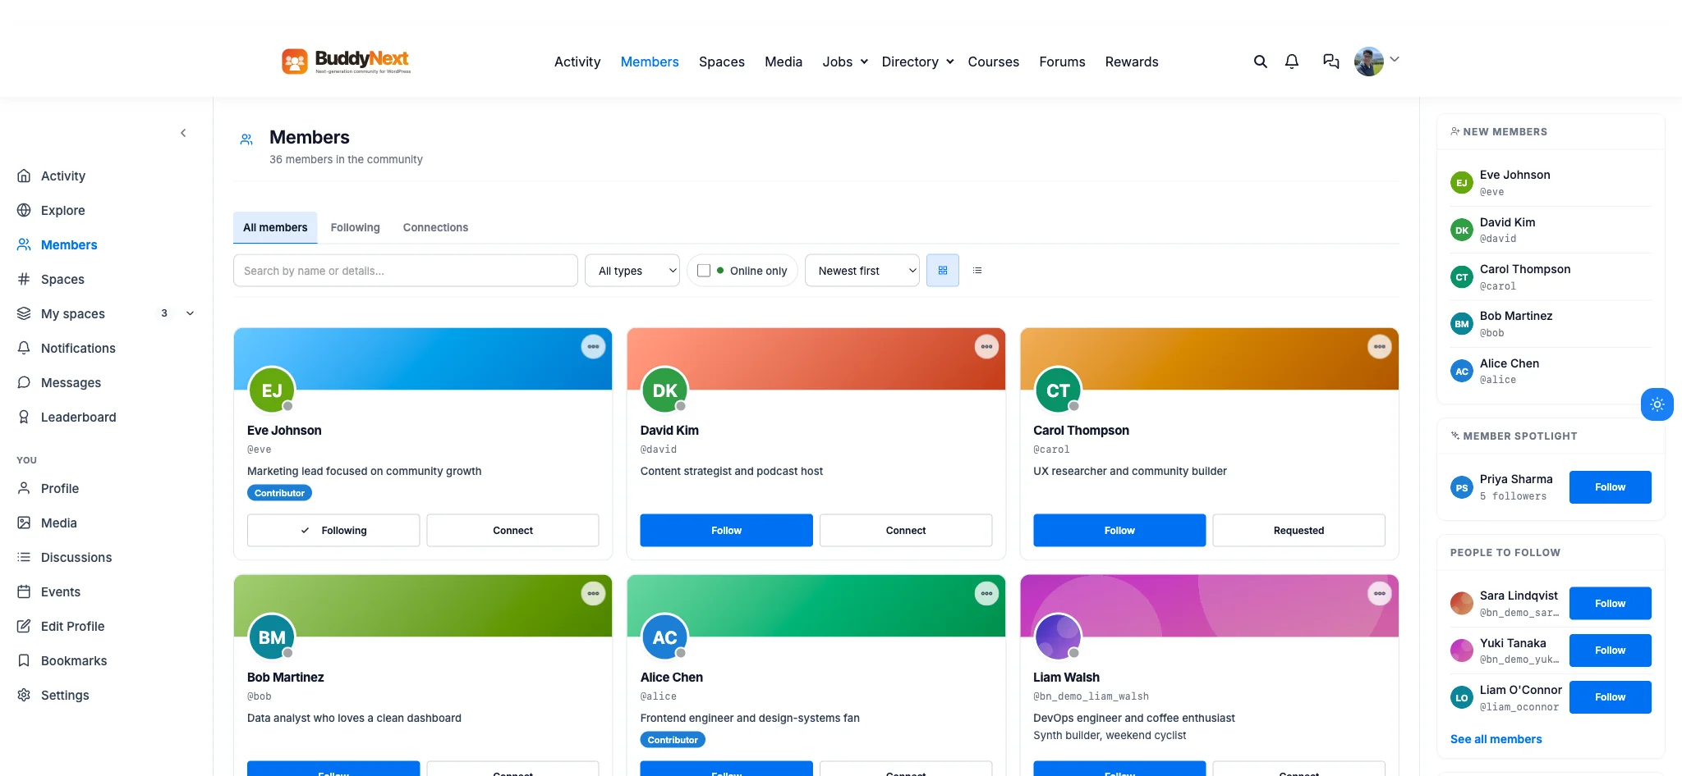Follow Yuki Tanaka in People to Follow
This screenshot has height=776, width=1682.
click(1610, 650)
